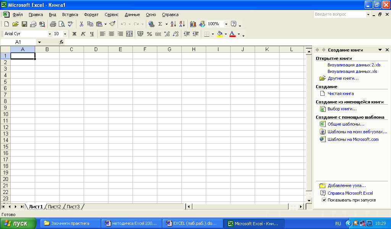Decrease decimal places
391x229 pixels.
tap(176, 34)
